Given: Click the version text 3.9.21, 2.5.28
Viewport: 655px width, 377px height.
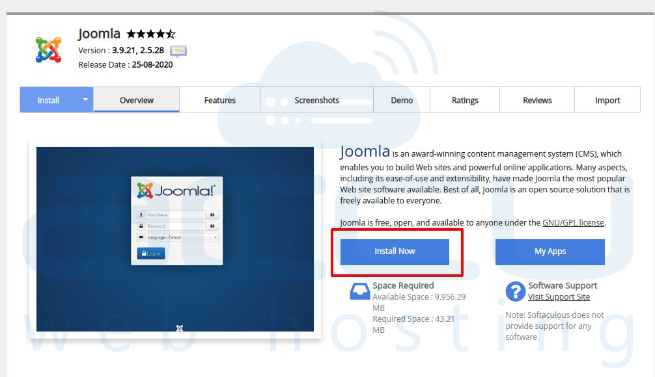Looking at the screenshot, I should (x=138, y=51).
